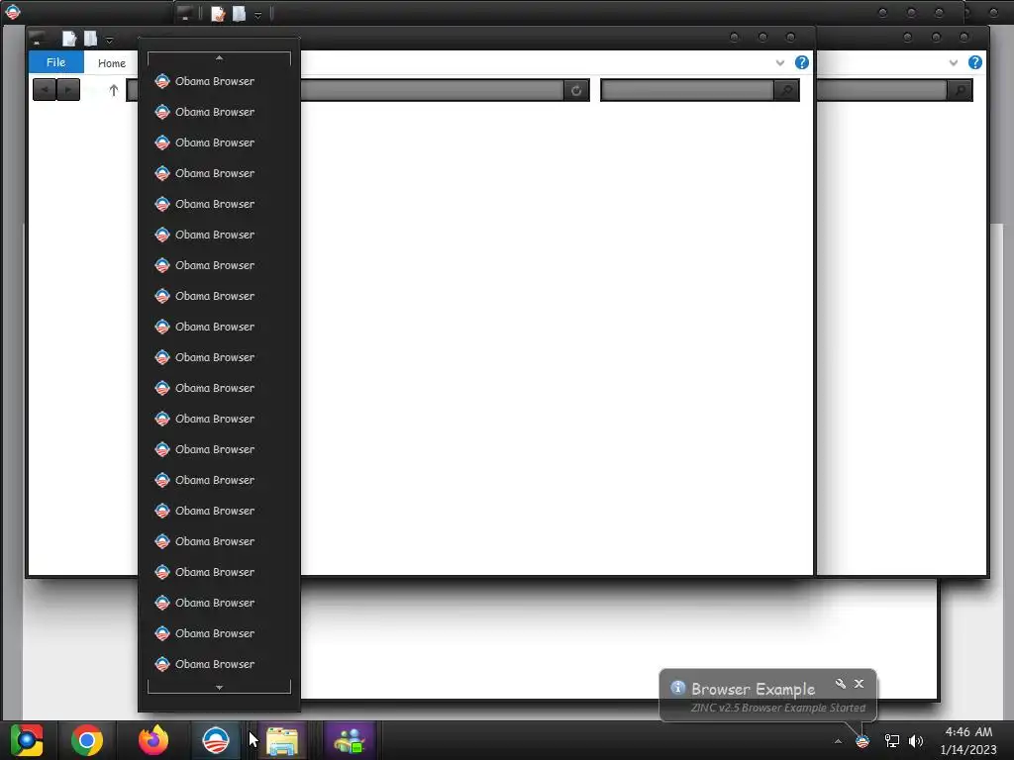Collapse the front window ribbon chevron
This screenshot has width=1014, height=760.
click(x=780, y=62)
